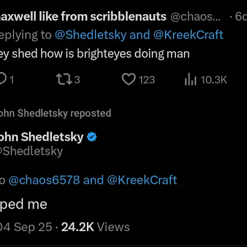Click the blue verified checkmark badge
Image resolution: width=247 pixels, height=247 pixels.
pos(92,137)
